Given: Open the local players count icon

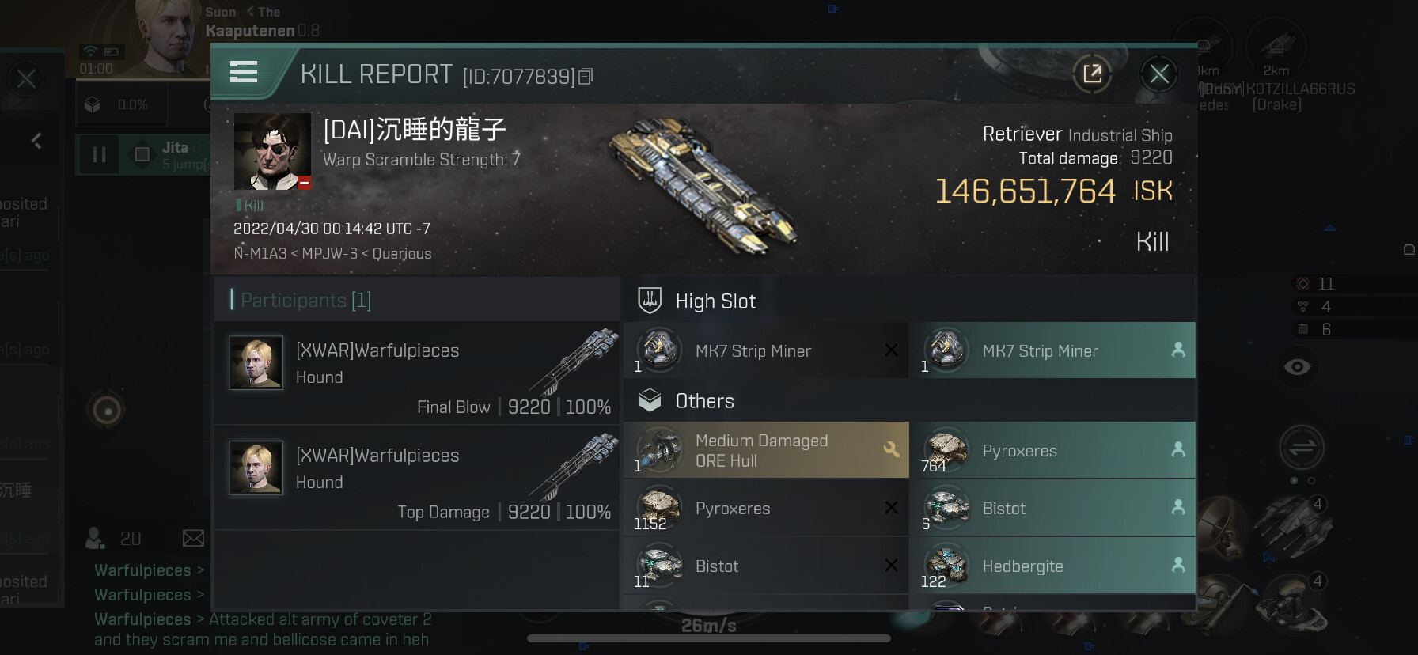Looking at the screenshot, I should [95, 538].
